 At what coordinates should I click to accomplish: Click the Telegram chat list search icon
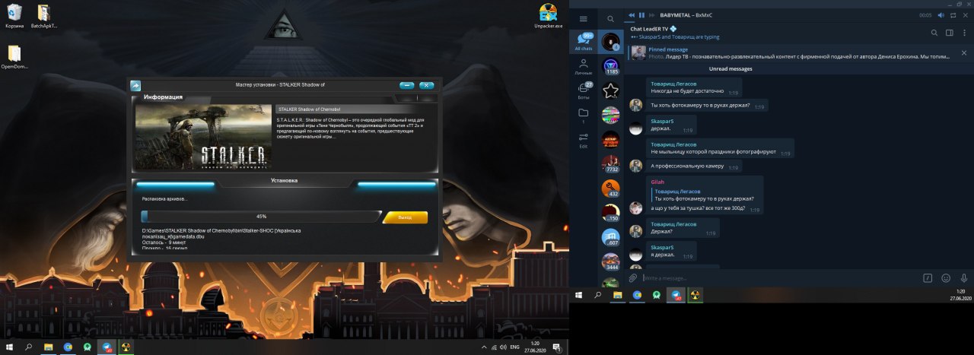tap(610, 19)
